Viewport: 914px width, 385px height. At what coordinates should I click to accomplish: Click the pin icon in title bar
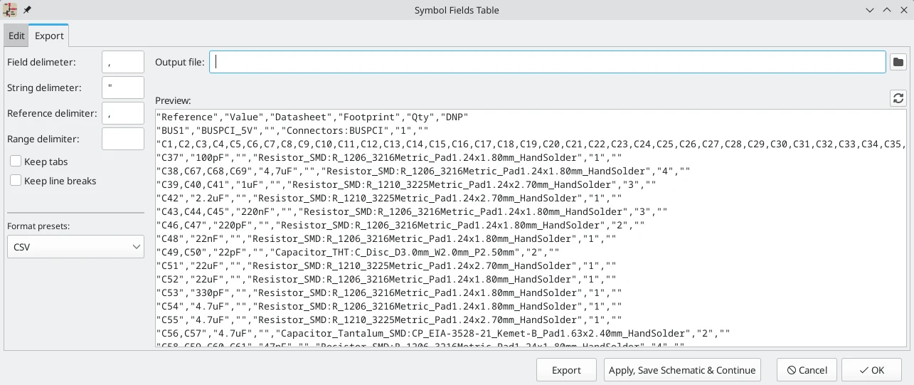pyautogui.click(x=27, y=10)
